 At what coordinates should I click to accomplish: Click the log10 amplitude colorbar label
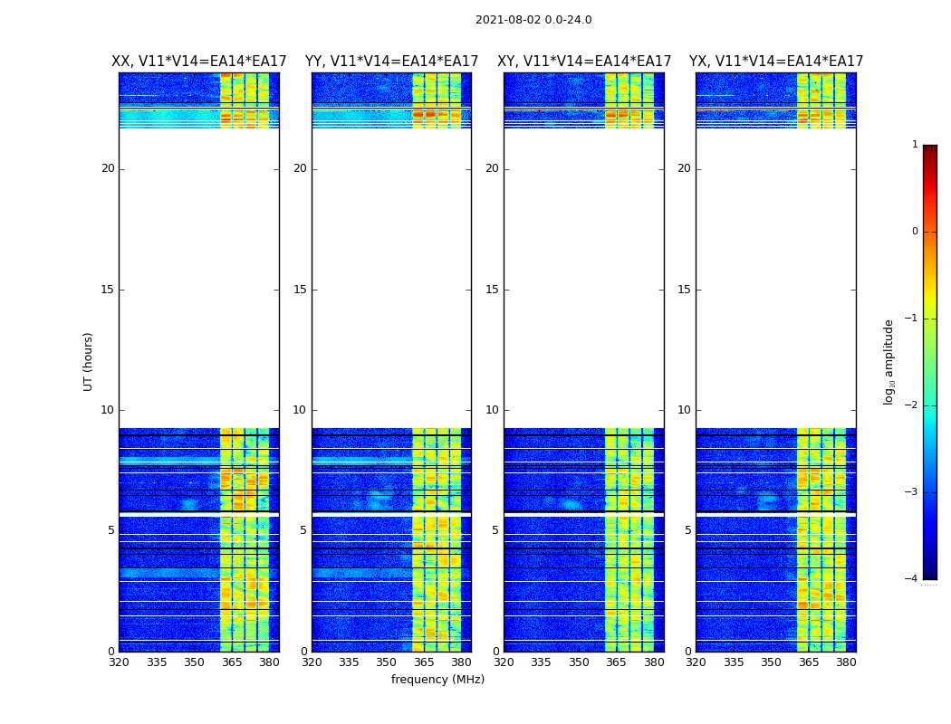[x=889, y=362]
